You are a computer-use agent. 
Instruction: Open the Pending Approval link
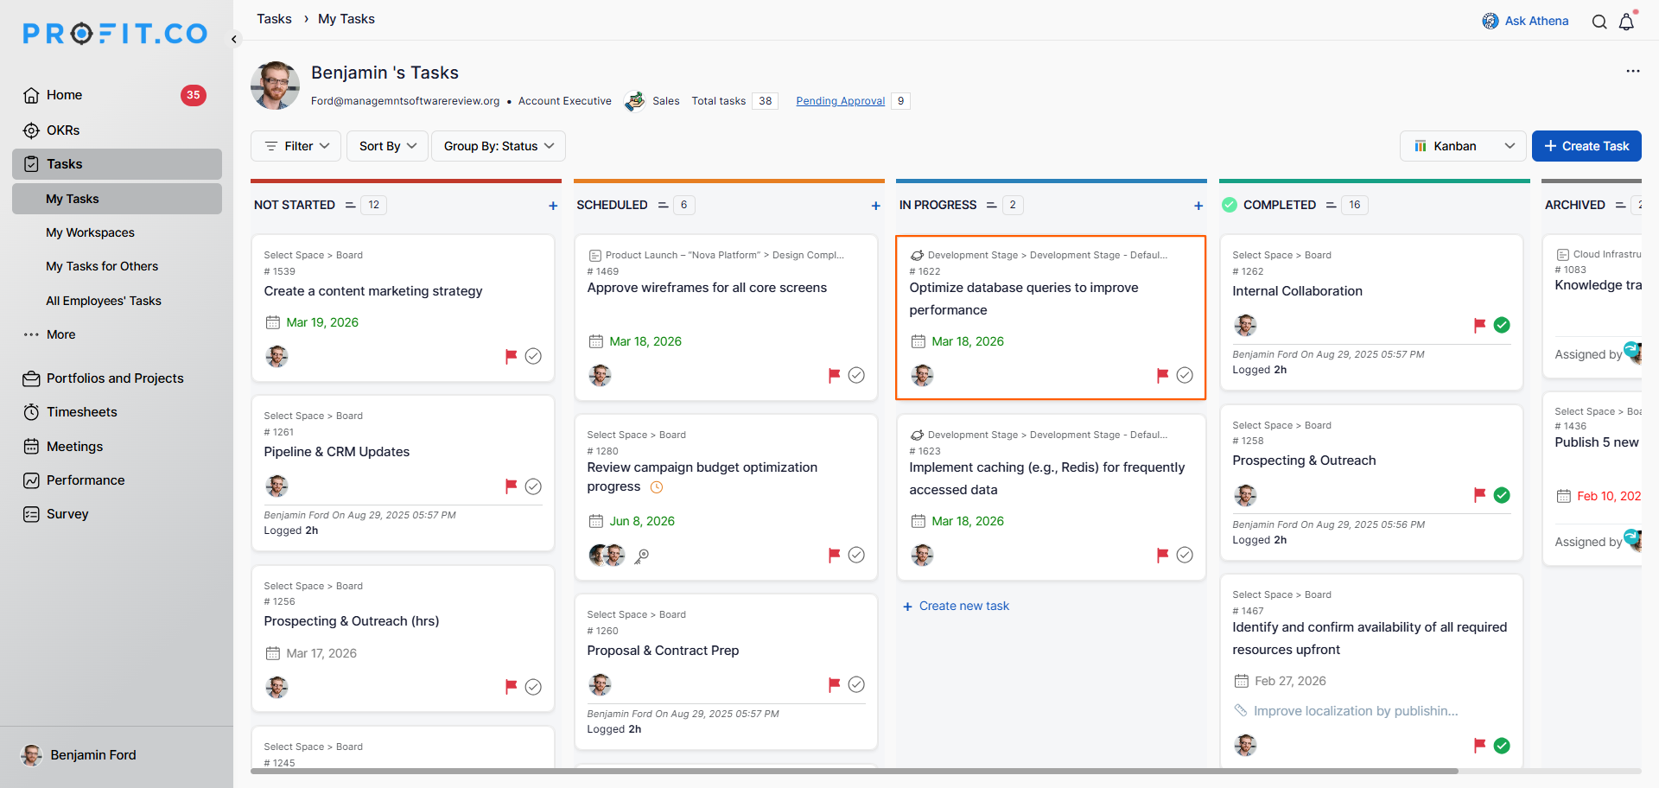point(840,101)
